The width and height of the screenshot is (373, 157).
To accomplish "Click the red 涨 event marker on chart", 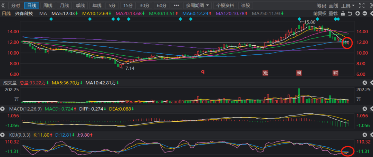I will tap(266, 73).
